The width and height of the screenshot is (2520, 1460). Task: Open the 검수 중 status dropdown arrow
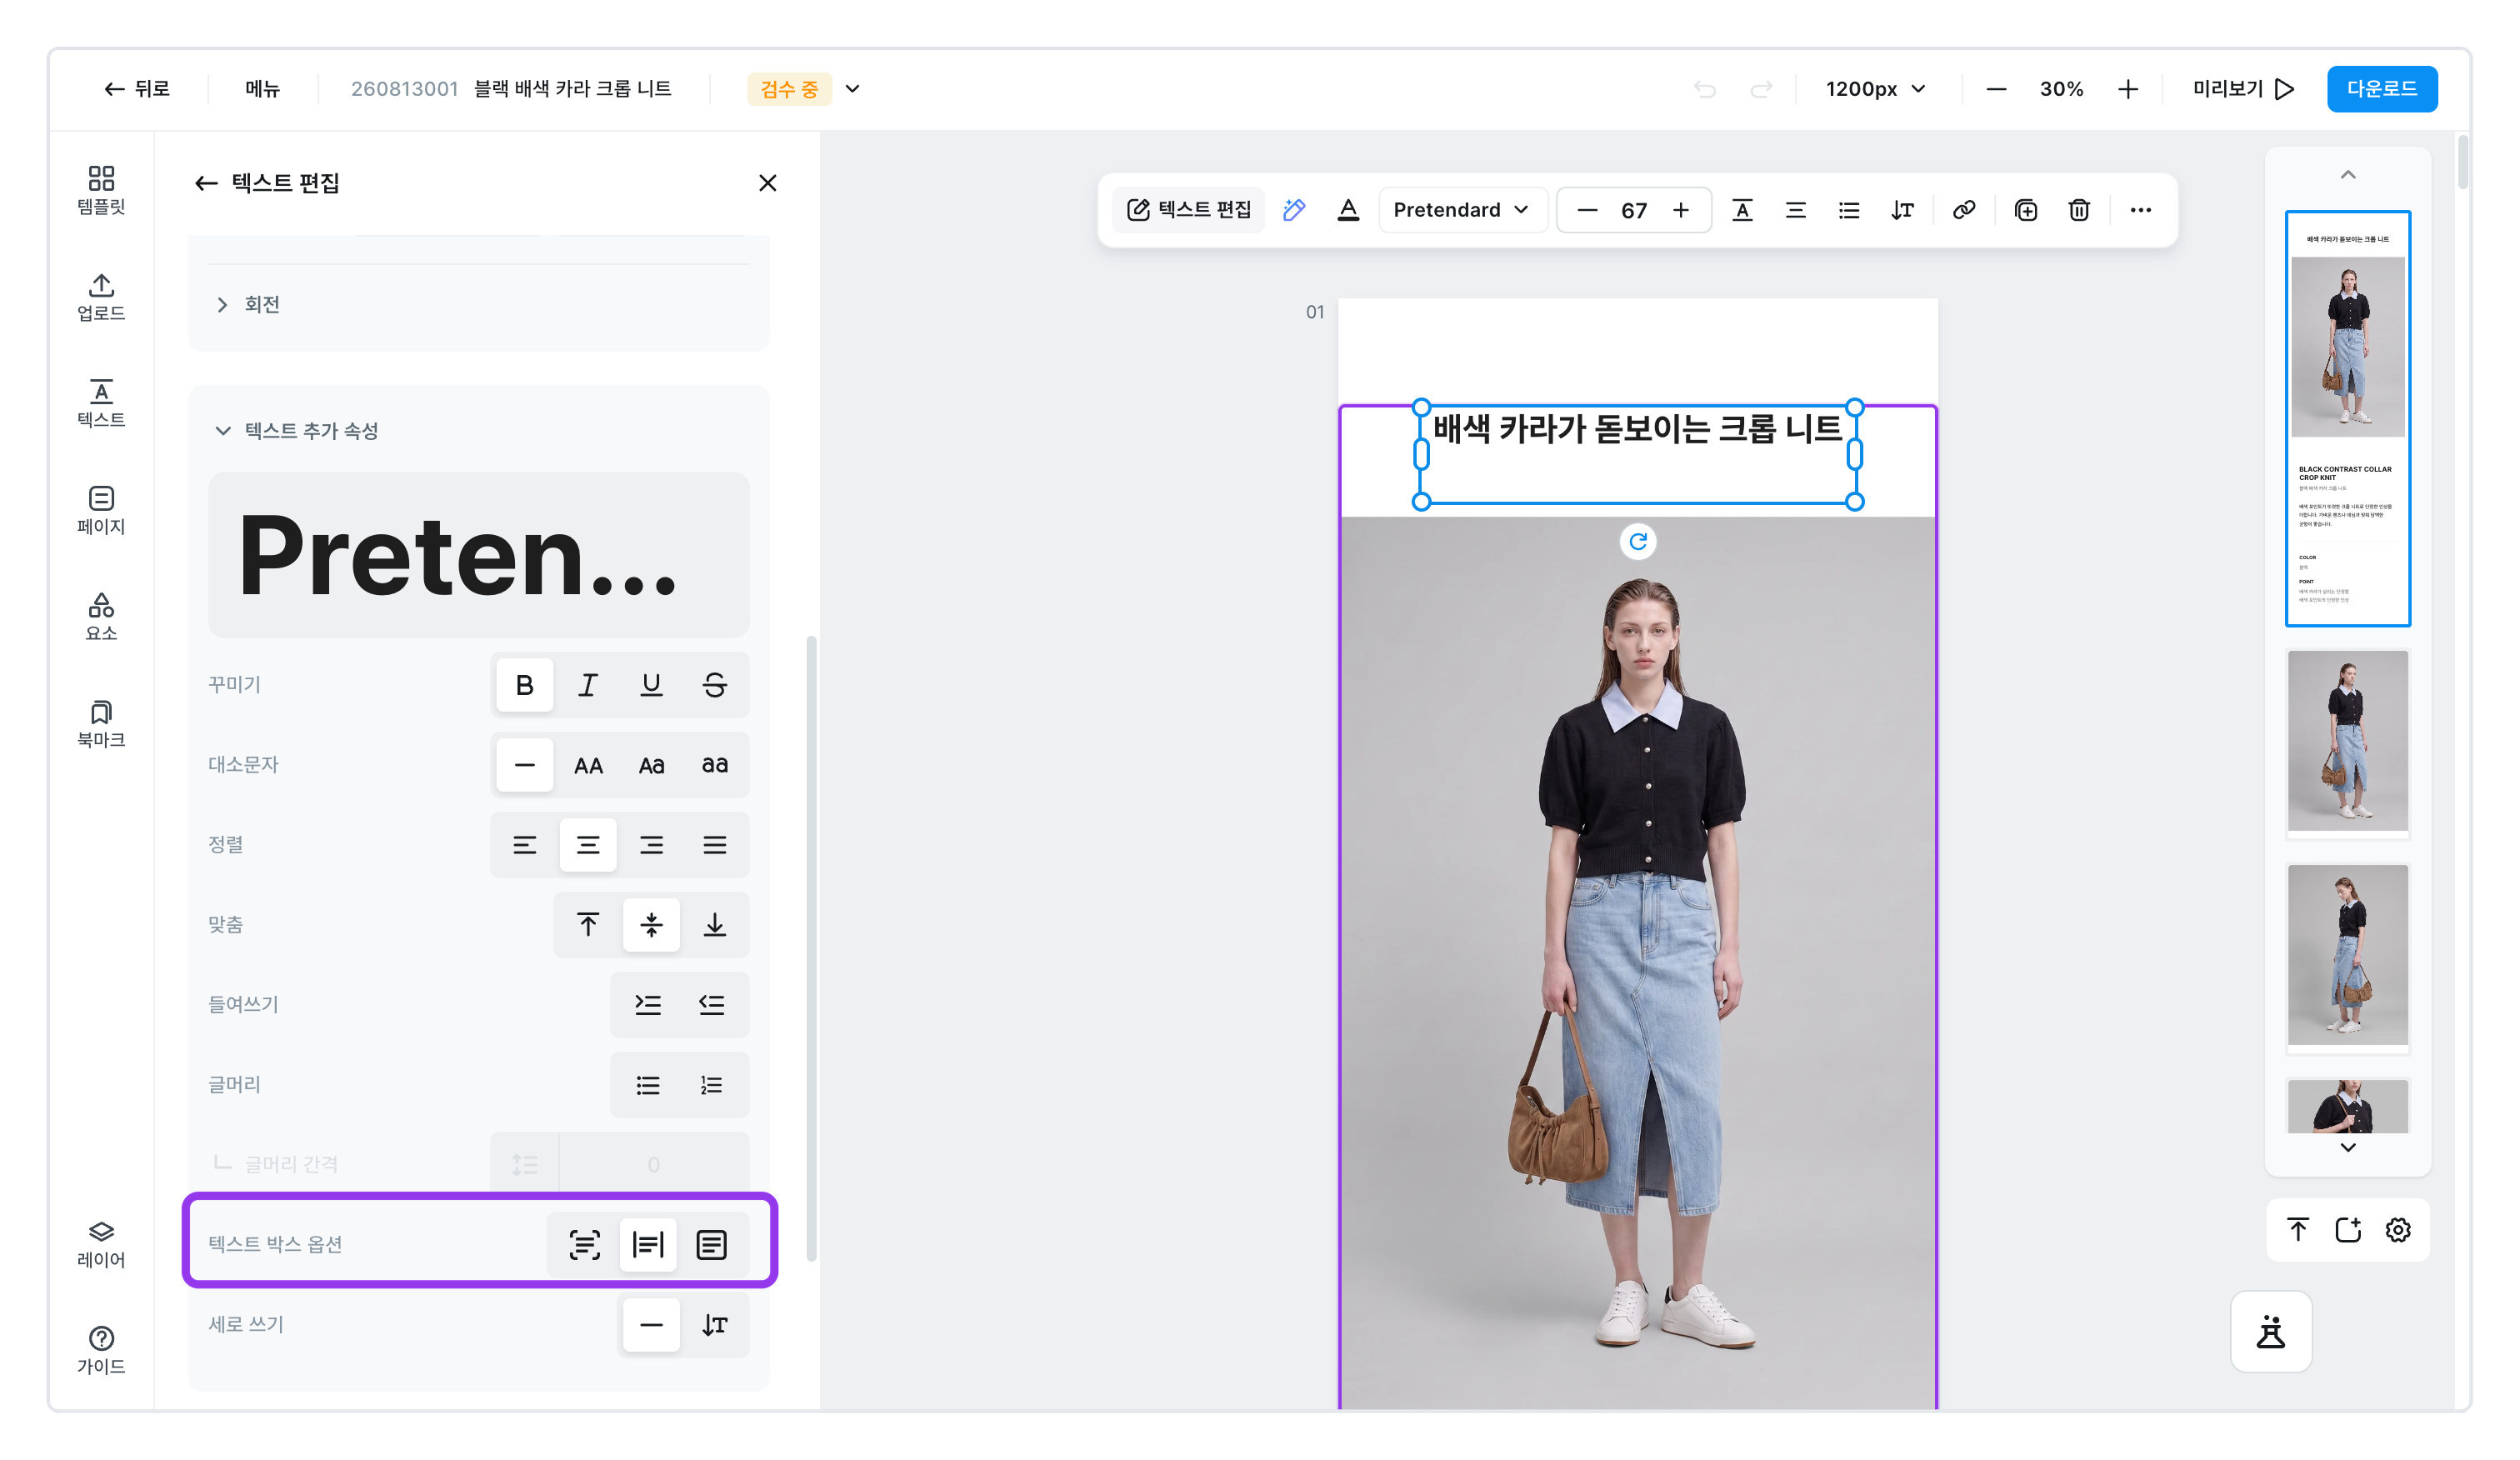coord(853,88)
